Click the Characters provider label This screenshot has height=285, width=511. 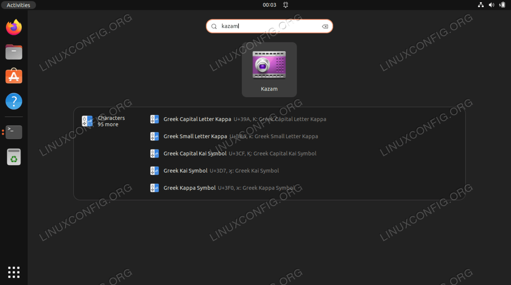click(x=111, y=118)
